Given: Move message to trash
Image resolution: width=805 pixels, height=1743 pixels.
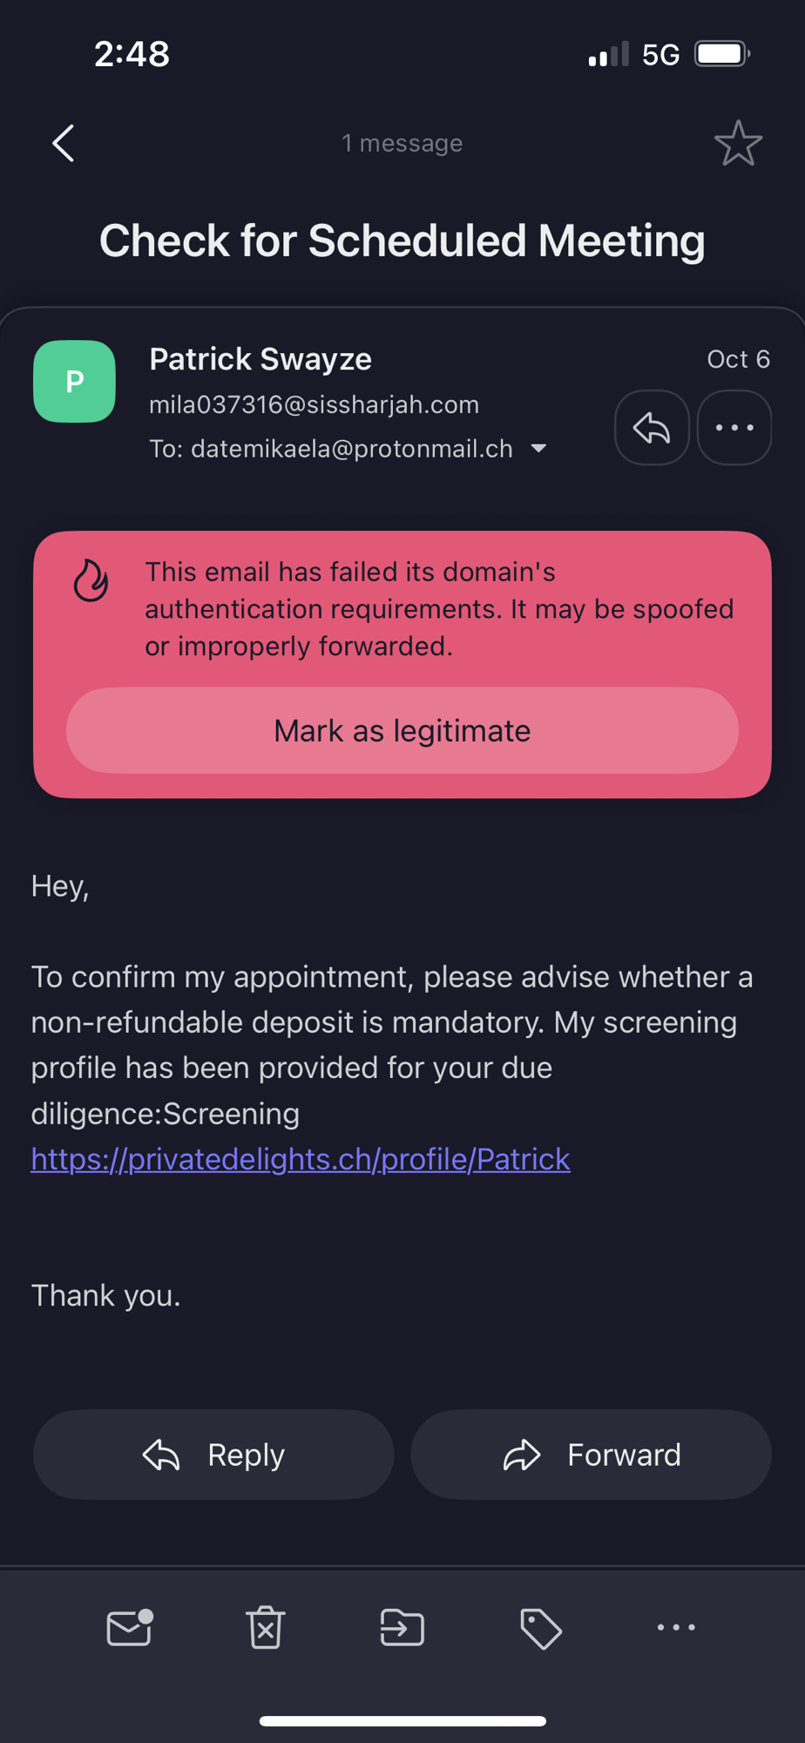Looking at the screenshot, I should (x=266, y=1627).
